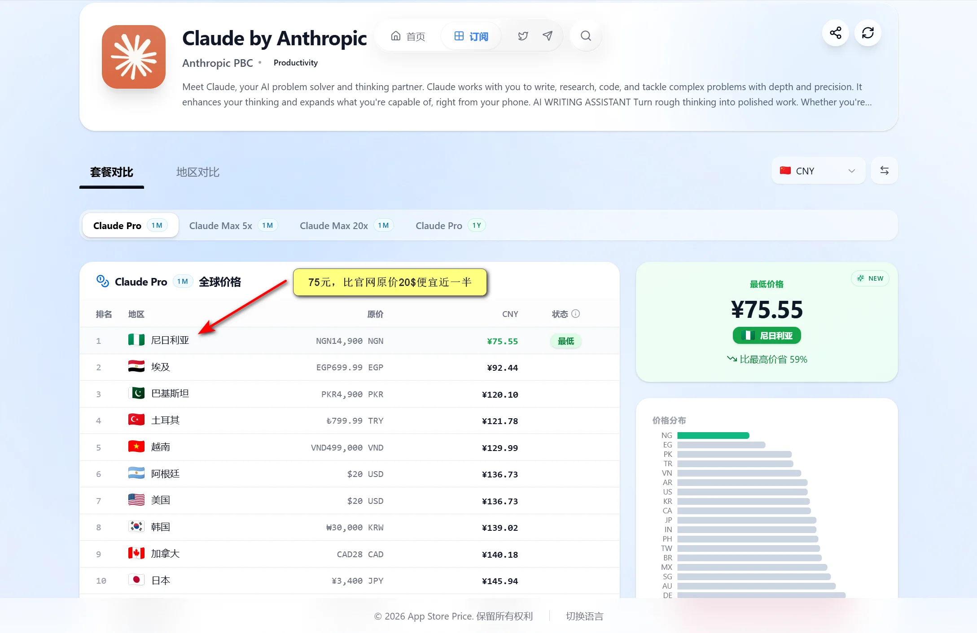Image resolution: width=977 pixels, height=633 pixels.
Task: Click the ¥145.94 price for Japan
Action: click(x=500, y=581)
